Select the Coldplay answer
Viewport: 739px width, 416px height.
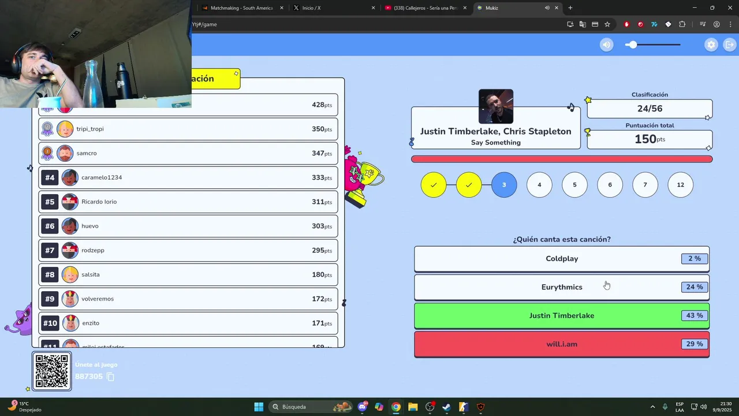[x=562, y=259]
